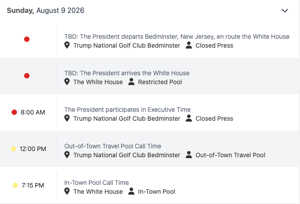
Task: Click the location pin in the White House arrival row
Action: [67, 82]
